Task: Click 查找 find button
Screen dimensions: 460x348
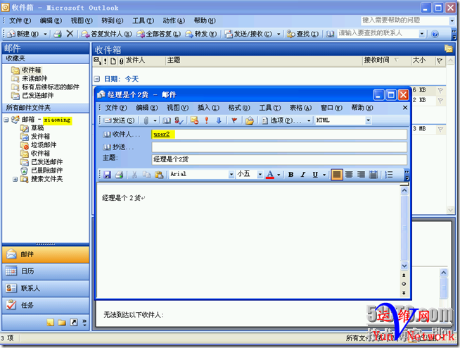Action: 302,34
